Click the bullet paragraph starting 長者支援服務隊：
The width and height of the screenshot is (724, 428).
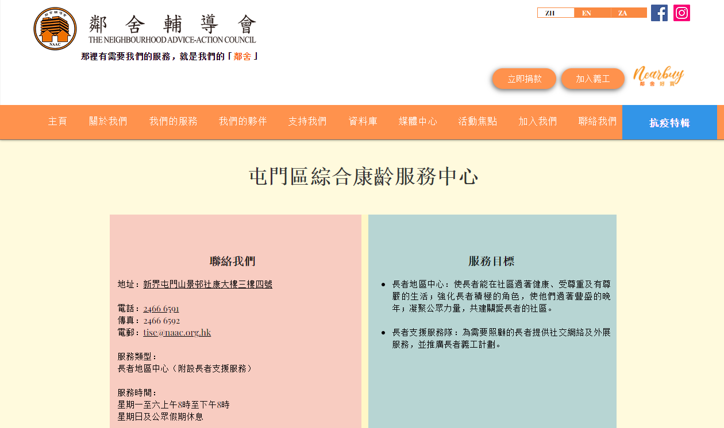pos(501,338)
